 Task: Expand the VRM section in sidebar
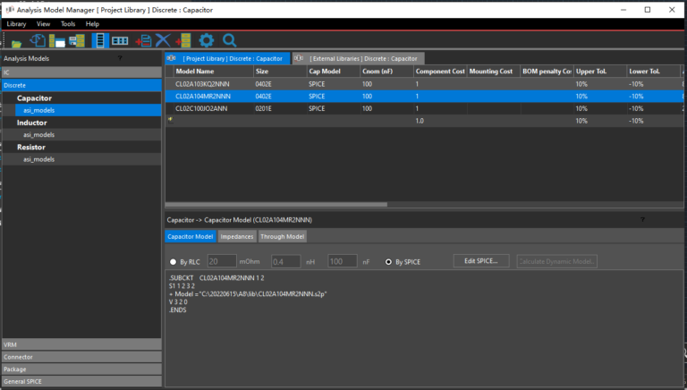point(81,343)
